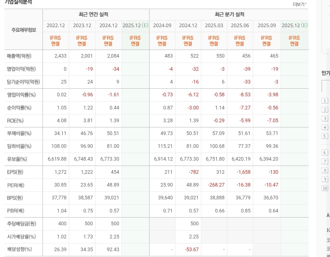Image resolution: width=330 pixels, height=257 pixels.
Task: Click the EPS(원) row label
Action: (x=15, y=172)
